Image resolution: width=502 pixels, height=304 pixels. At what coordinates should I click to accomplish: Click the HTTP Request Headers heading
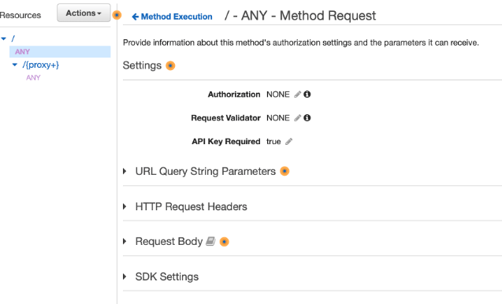(x=192, y=206)
